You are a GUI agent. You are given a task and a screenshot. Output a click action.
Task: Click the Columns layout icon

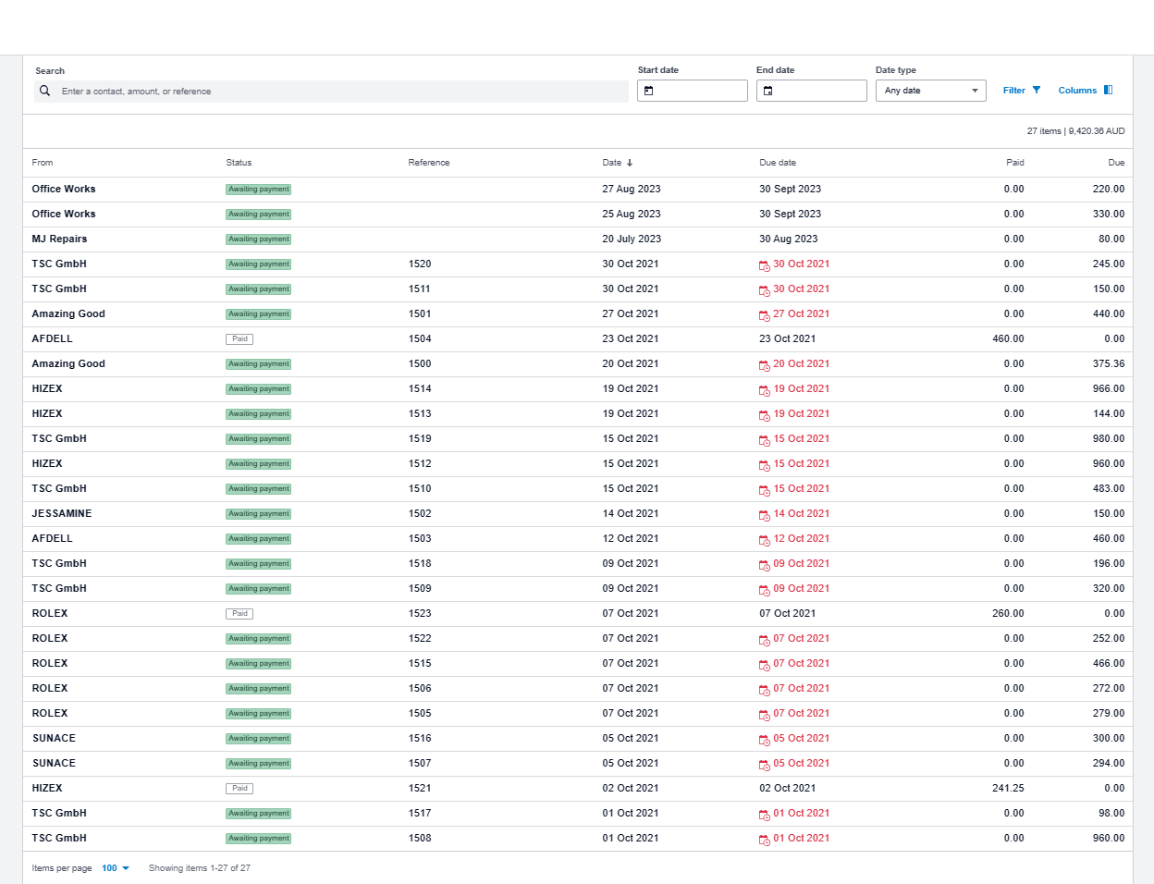1108,91
